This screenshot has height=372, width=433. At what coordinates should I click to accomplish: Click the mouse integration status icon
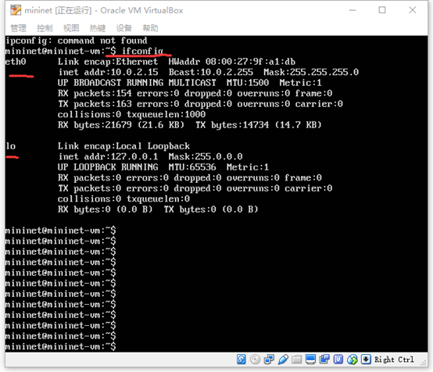tap(352, 359)
